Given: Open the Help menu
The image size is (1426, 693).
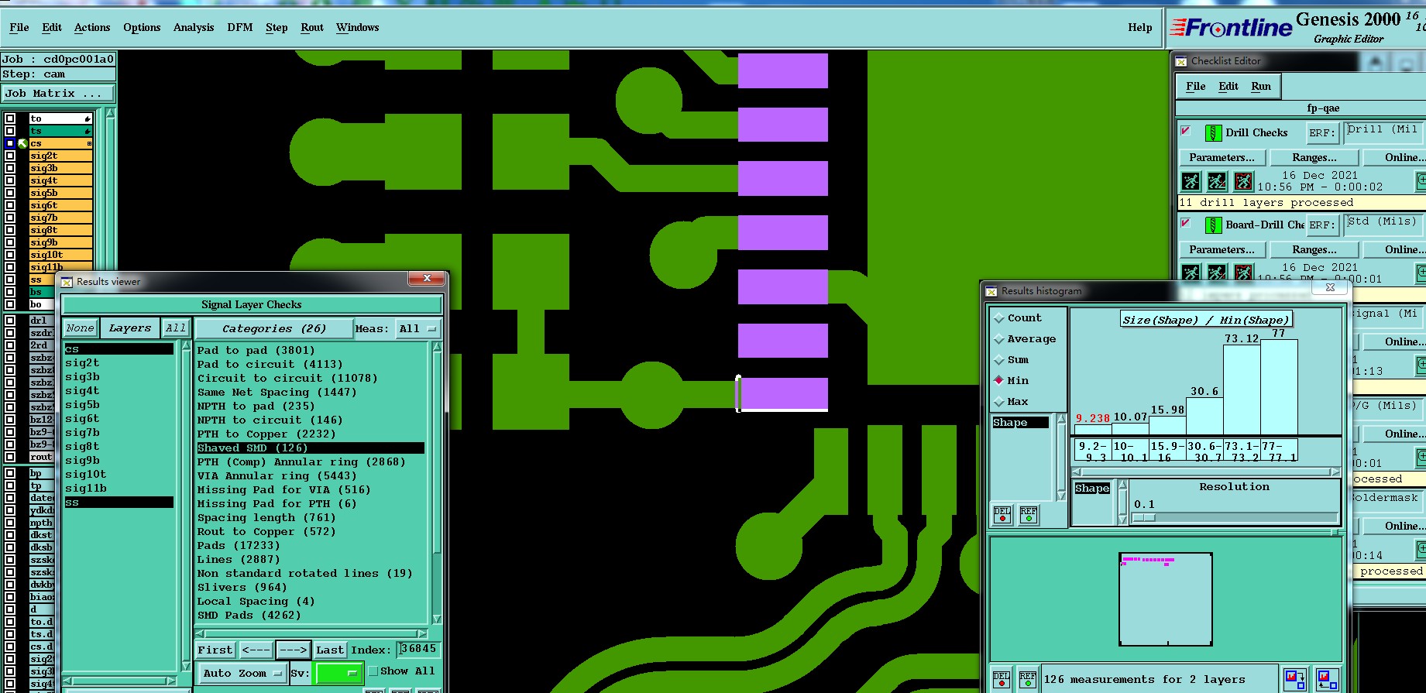Looking at the screenshot, I should (x=1139, y=28).
